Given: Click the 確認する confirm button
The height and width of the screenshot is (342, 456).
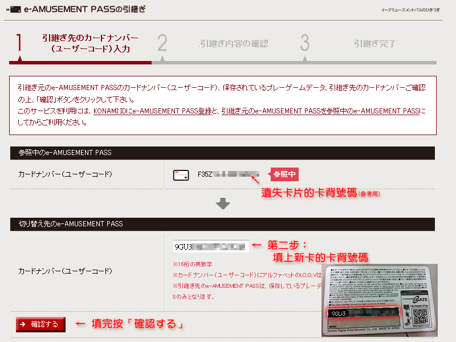Looking at the screenshot, I should pyautogui.click(x=40, y=324).
